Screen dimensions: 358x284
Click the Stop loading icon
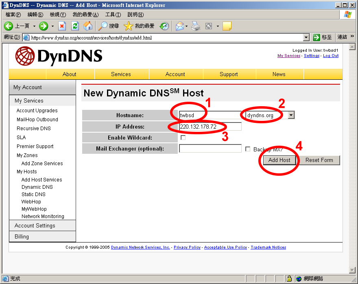pos(62,26)
